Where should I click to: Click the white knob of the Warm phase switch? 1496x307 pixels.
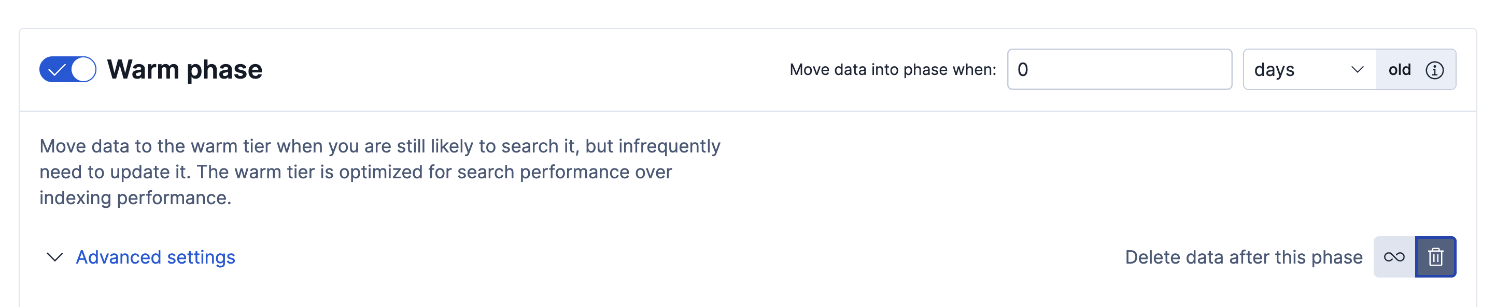coord(83,69)
